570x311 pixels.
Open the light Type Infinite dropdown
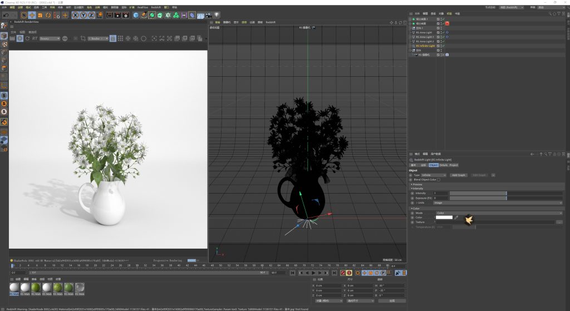click(x=433, y=175)
